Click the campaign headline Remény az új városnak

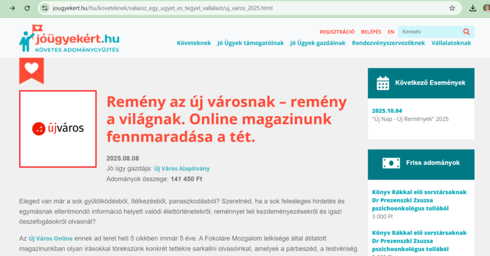(x=227, y=119)
